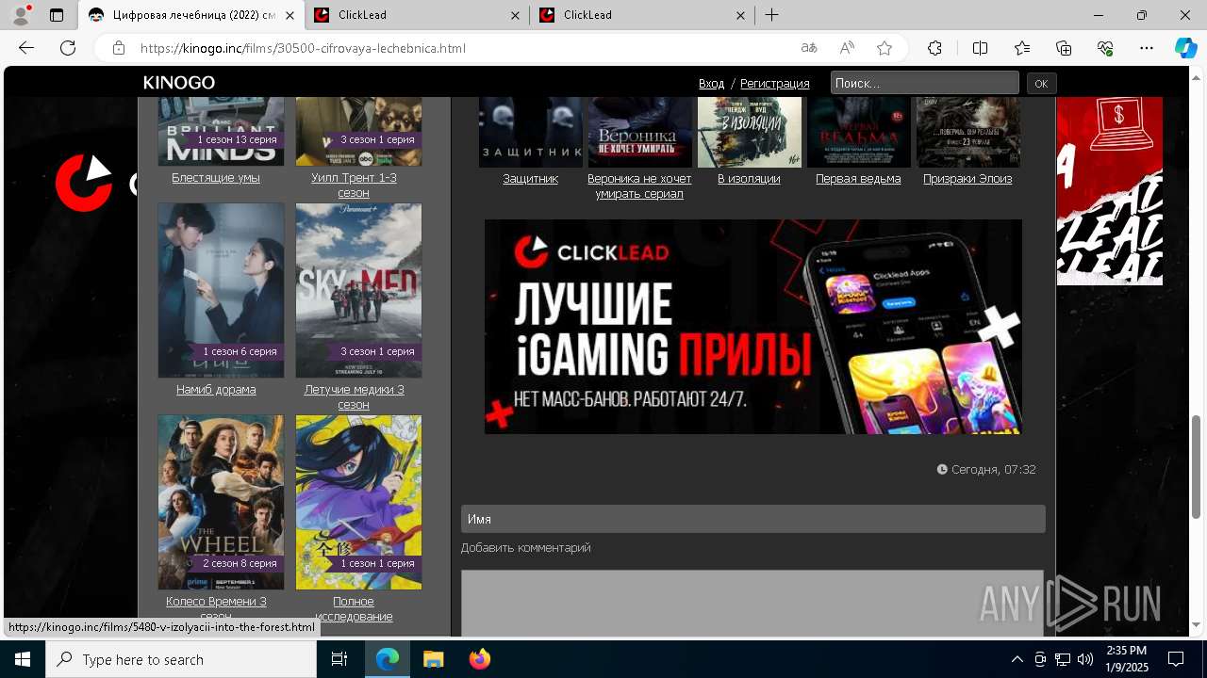This screenshot has height=678, width=1207.
Task: Open the notification center icon
Action: click(x=1176, y=659)
